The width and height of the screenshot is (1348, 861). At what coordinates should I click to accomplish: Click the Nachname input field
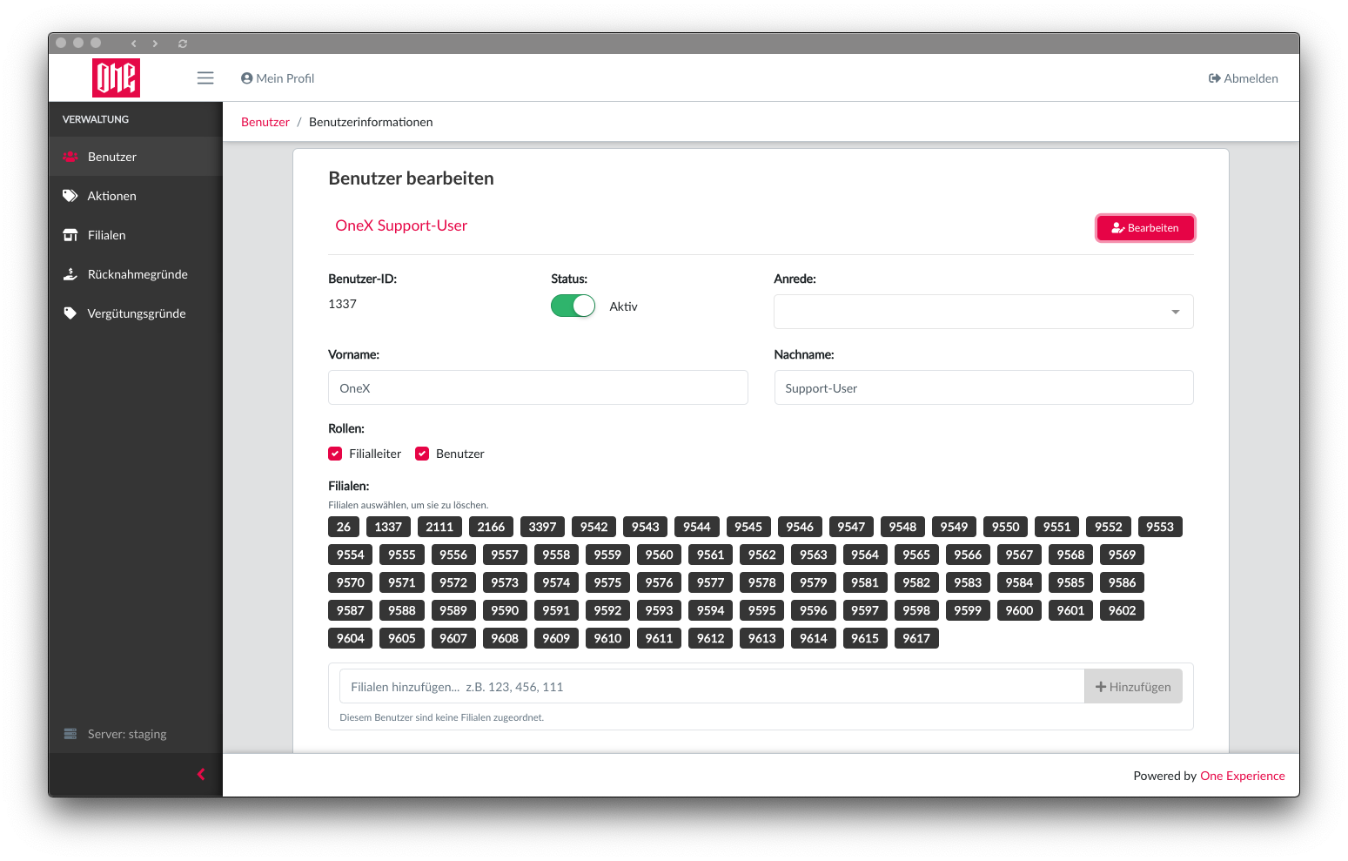[x=983, y=387]
